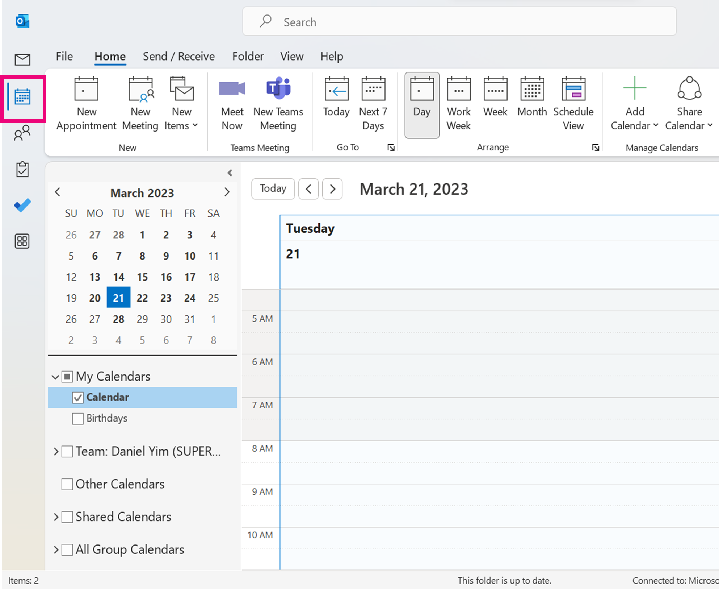Enable the Birthdays calendar checkbox
Screen dimensions: 719x589
tap(78, 419)
